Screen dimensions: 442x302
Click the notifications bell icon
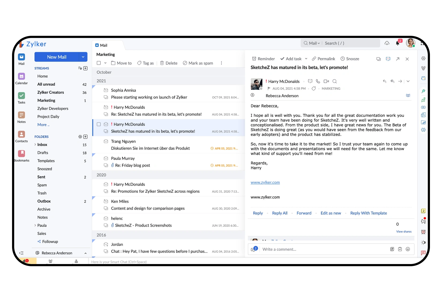tap(398, 43)
